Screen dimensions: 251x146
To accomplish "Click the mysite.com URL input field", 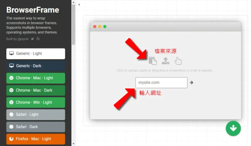I will pyautogui.click(x=161, y=83).
